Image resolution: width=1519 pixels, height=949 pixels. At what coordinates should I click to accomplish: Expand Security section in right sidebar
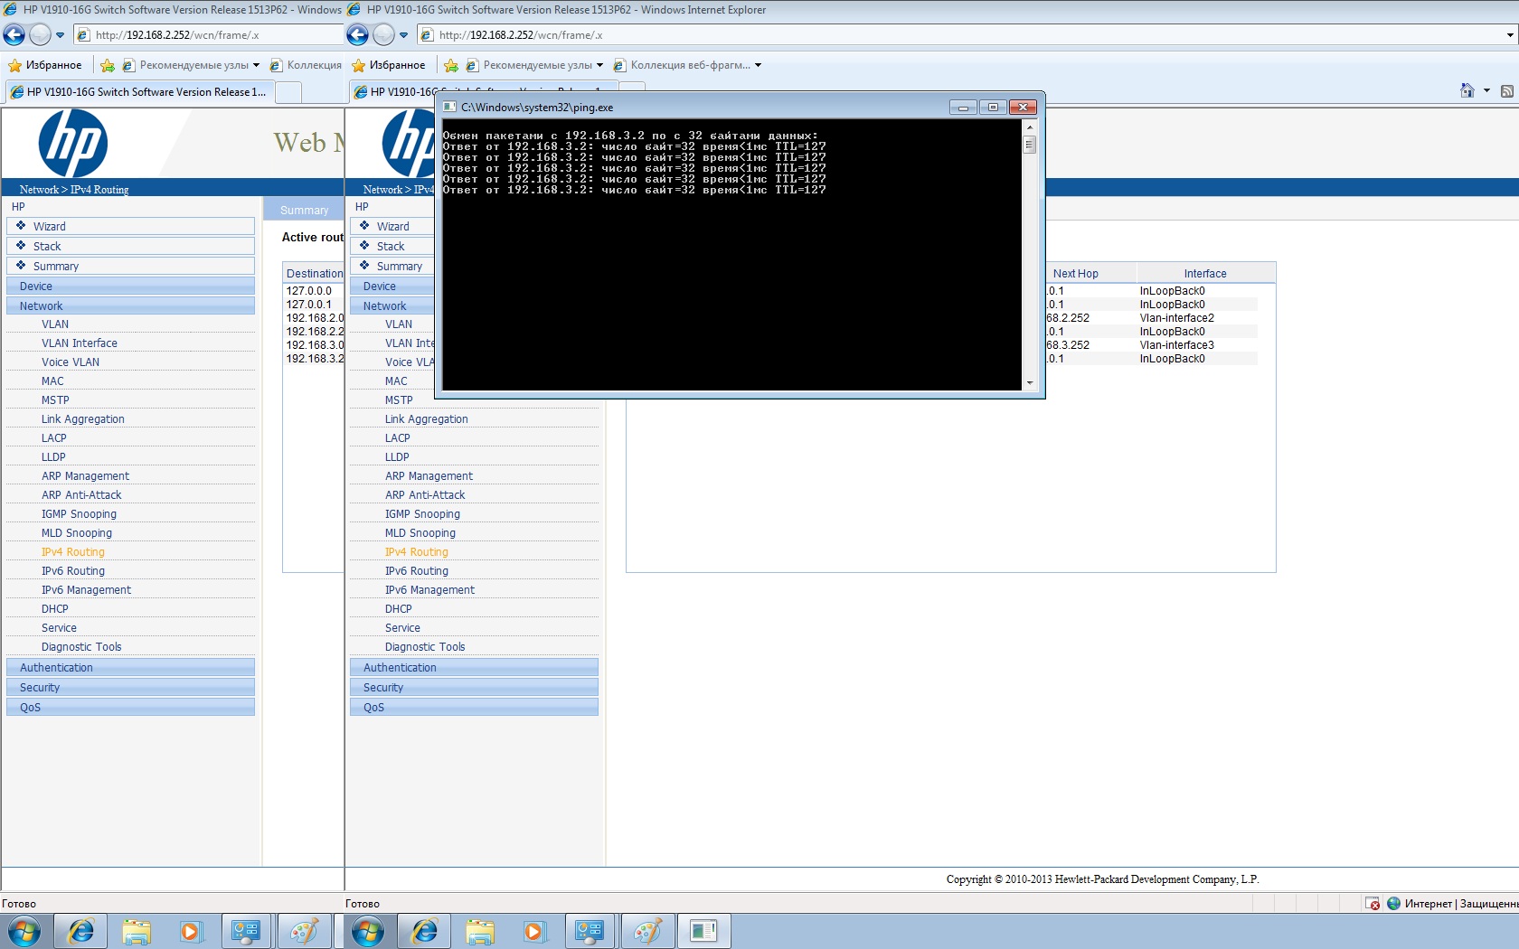[474, 688]
